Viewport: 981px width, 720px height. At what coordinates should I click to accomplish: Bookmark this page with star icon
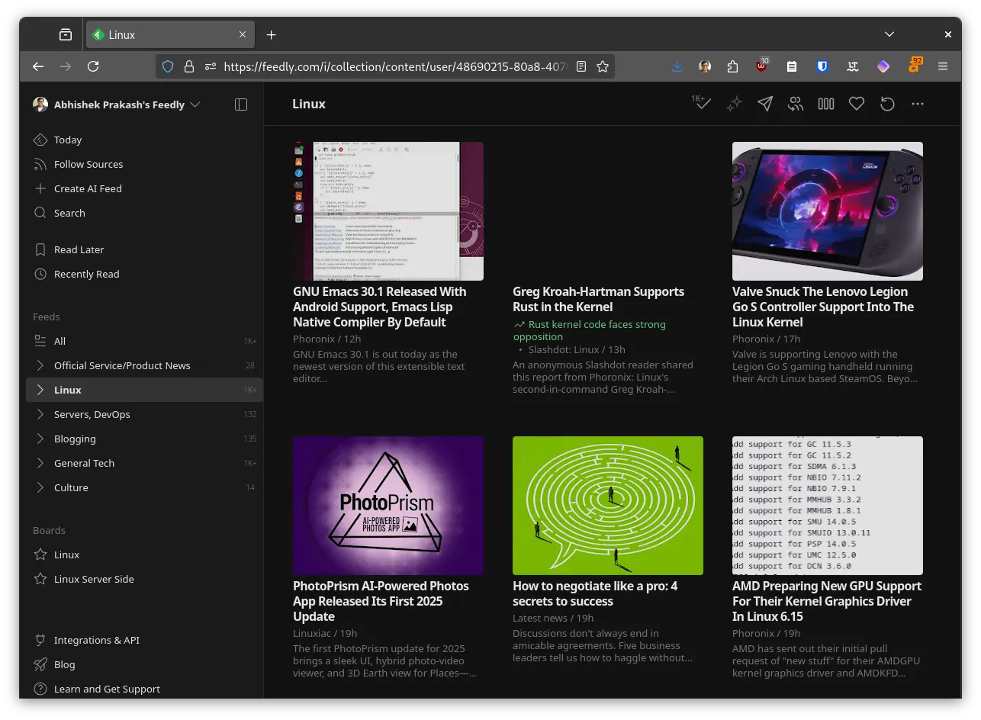coord(603,66)
